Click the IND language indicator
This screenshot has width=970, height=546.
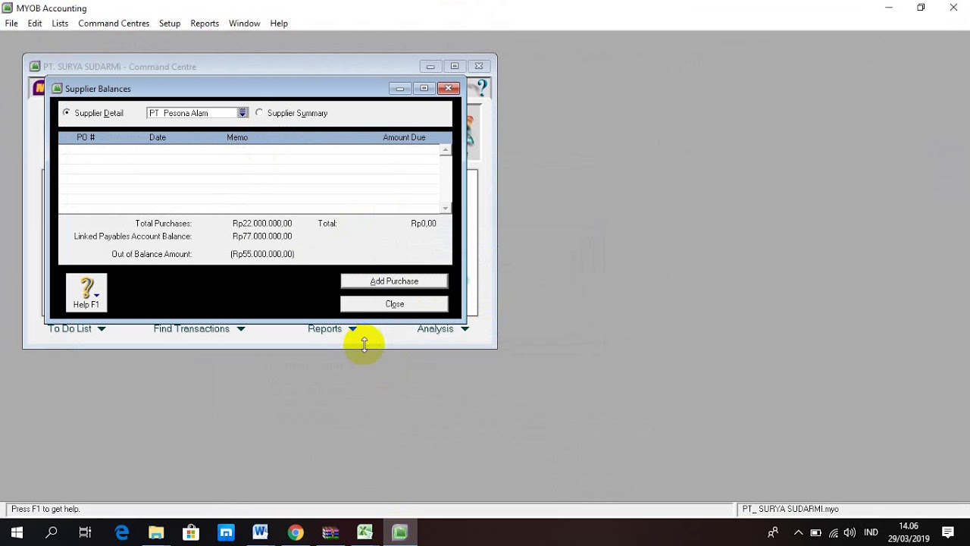coord(871,532)
